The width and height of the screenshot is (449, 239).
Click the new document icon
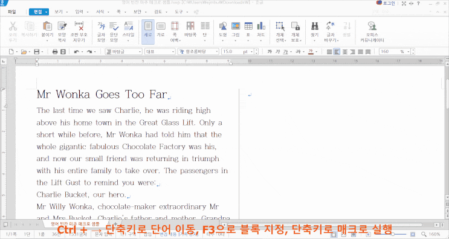click(x=11, y=52)
